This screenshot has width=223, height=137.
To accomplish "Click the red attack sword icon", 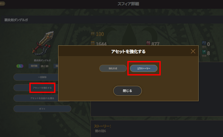I will (x=148, y=43).
